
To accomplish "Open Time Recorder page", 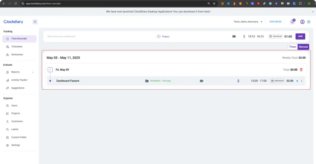I will [19, 39].
